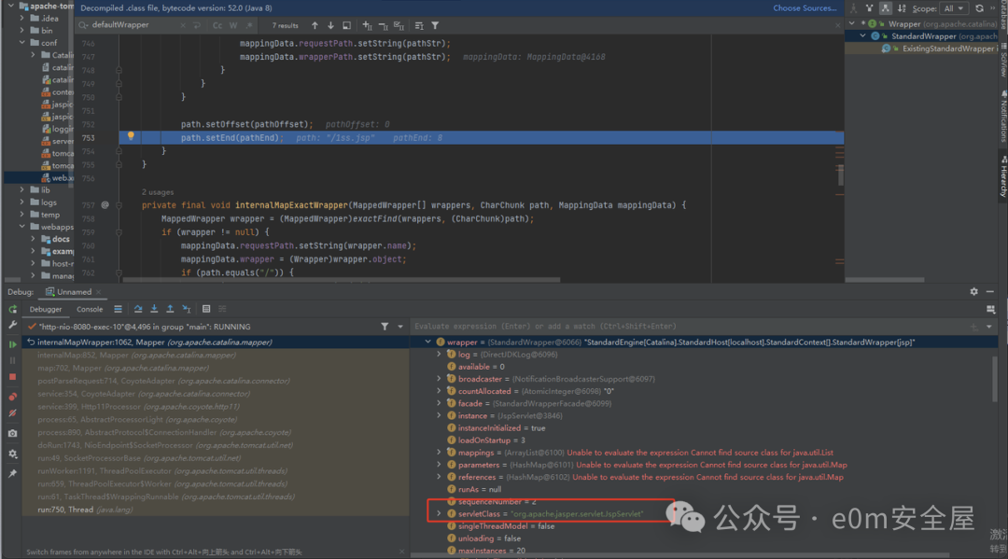Select ExistingStandardWrapper in hierarchy
This screenshot has height=559, width=1008.
pos(947,49)
